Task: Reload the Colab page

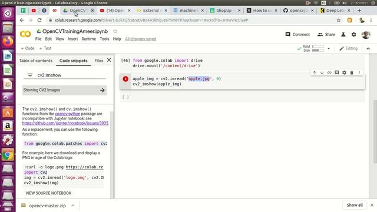Action: (x=39, y=20)
